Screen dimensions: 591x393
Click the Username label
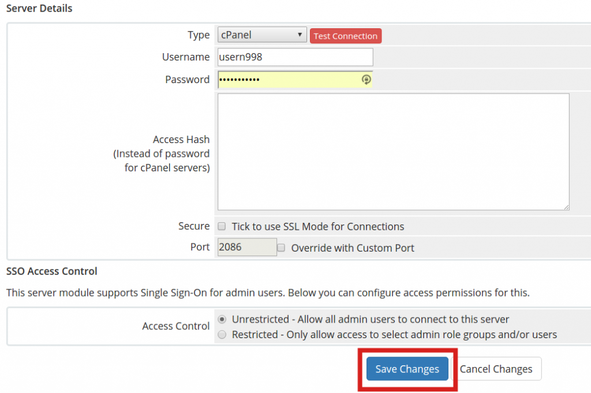click(186, 57)
